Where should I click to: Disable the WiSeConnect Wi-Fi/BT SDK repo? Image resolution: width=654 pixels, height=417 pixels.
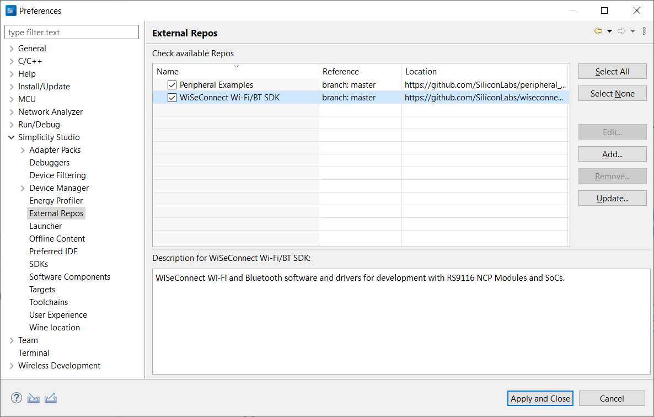click(x=171, y=97)
